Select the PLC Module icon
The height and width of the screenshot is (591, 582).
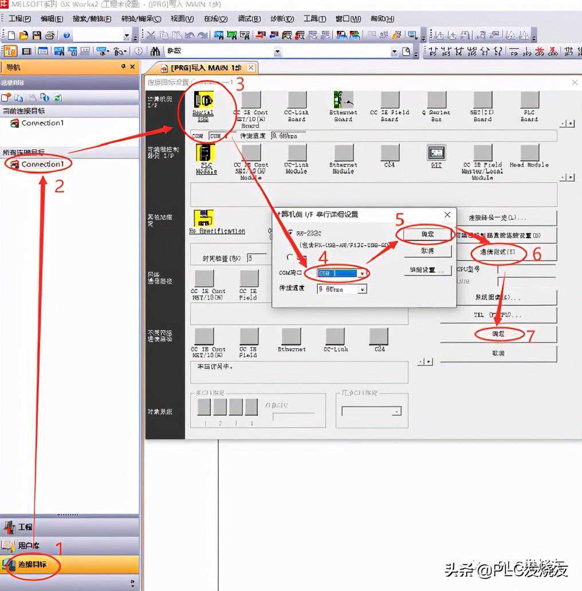pyautogui.click(x=206, y=153)
